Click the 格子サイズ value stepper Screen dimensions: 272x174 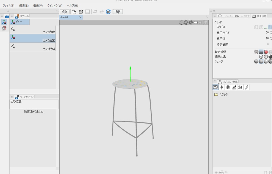tap(271, 32)
